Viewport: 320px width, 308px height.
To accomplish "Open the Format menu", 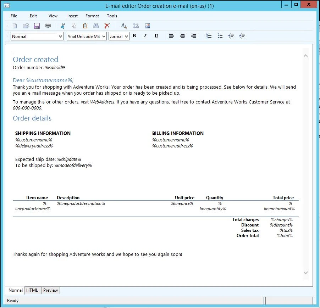I will pos(92,16).
